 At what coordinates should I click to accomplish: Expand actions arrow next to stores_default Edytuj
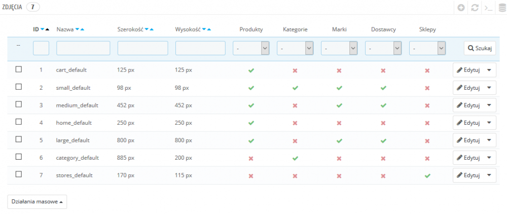(489, 175)
